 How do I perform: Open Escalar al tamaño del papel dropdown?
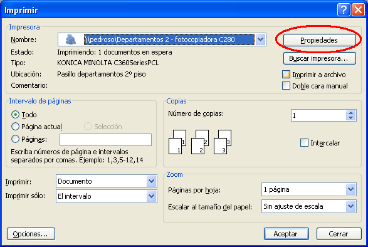[351, 206]
